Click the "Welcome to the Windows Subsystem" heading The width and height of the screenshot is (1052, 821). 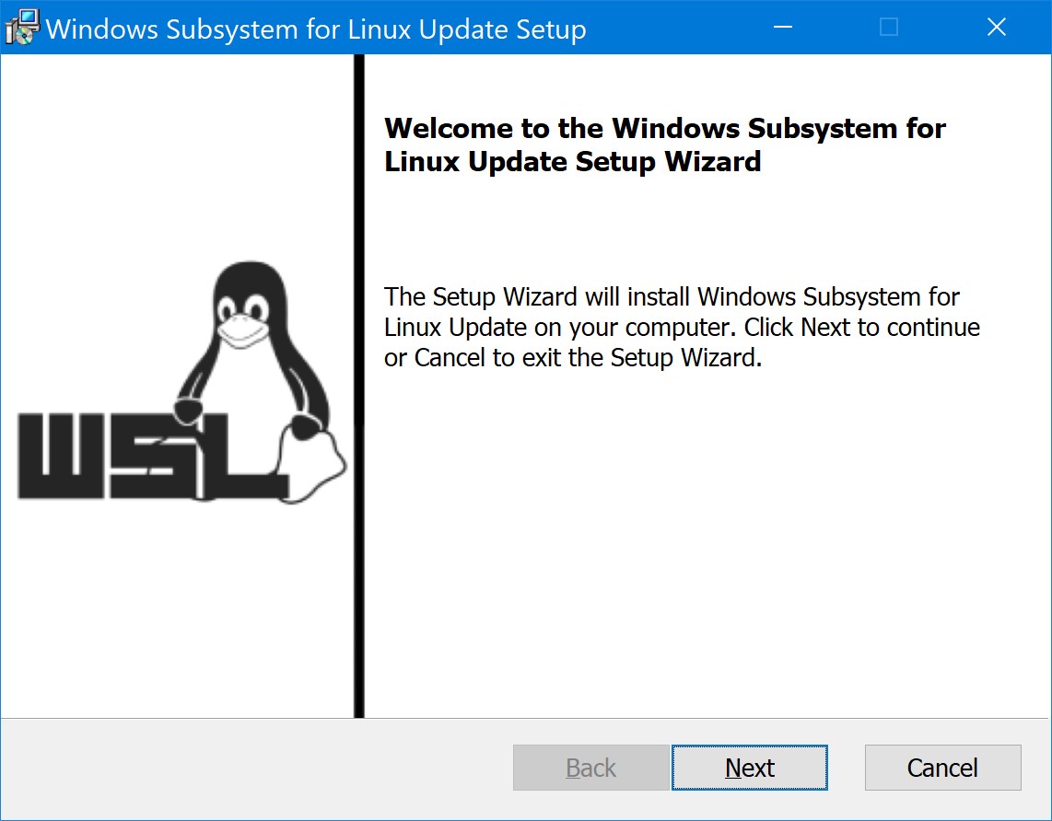click(x=665, y=145)
